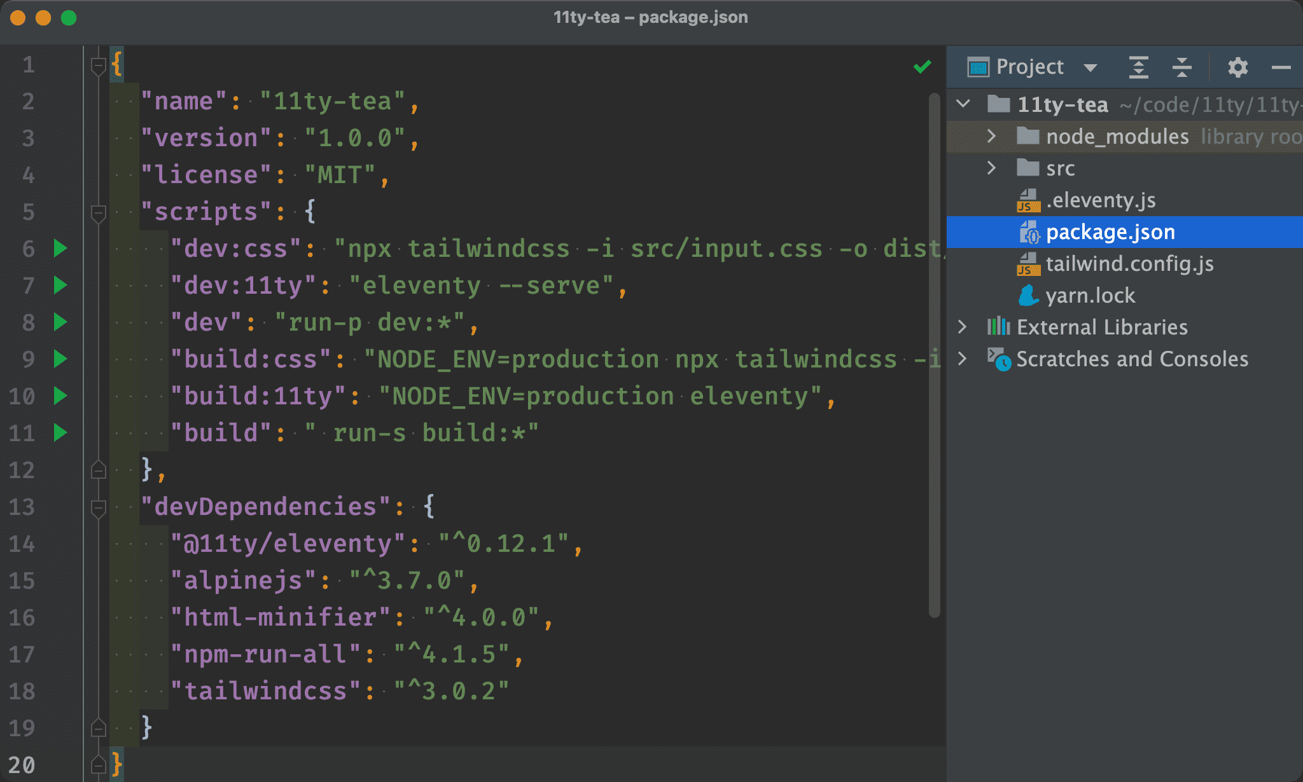Click the window title 11ty-tea – package.json

650,17
